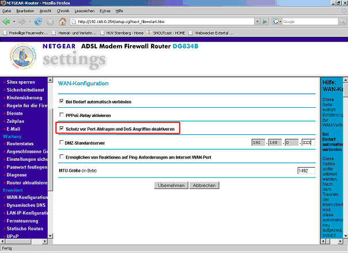Image resolution: width=348 pixels, height=253 pixels.
Task: Click the MTU-Größe input field
Action: coord(305,171)
